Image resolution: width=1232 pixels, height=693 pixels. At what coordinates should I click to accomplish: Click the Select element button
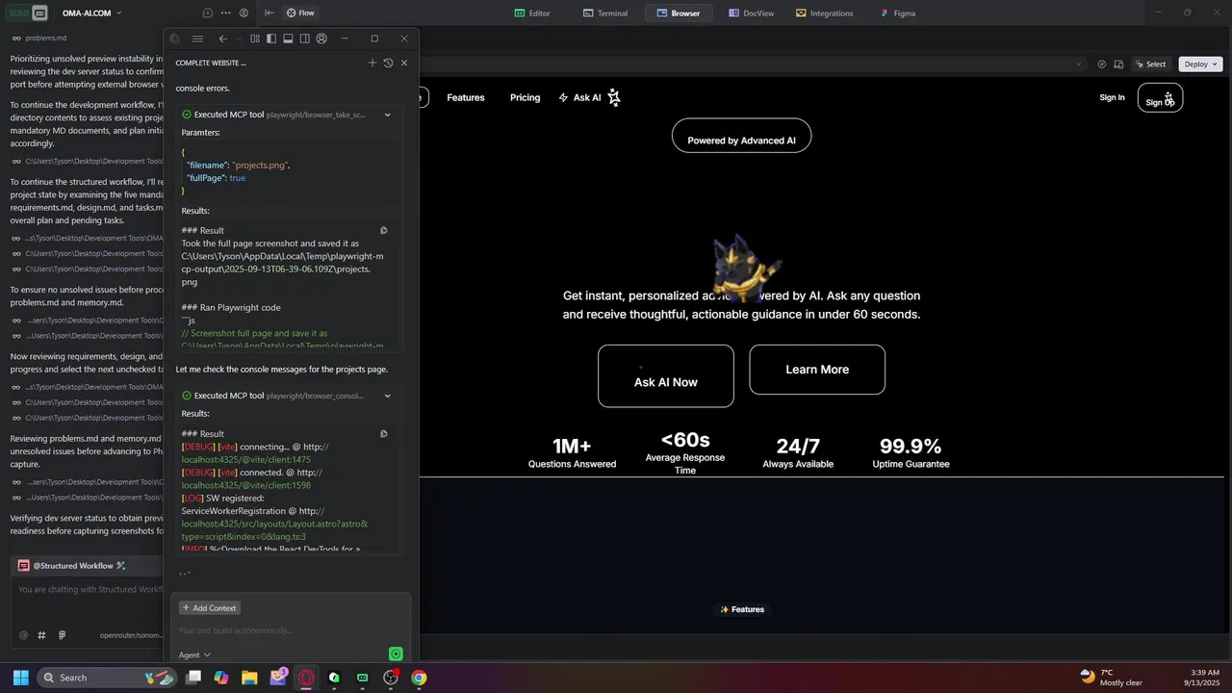click(1150, 64)
